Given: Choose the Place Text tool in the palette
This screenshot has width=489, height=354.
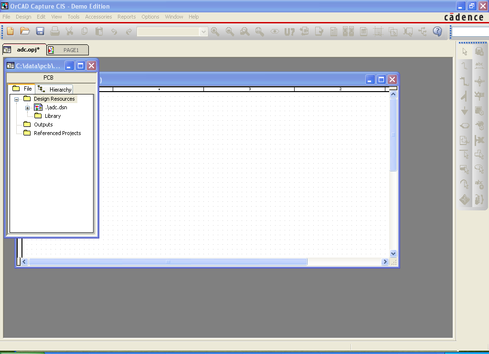Looking at the screenshot, I should click(479, 184).
